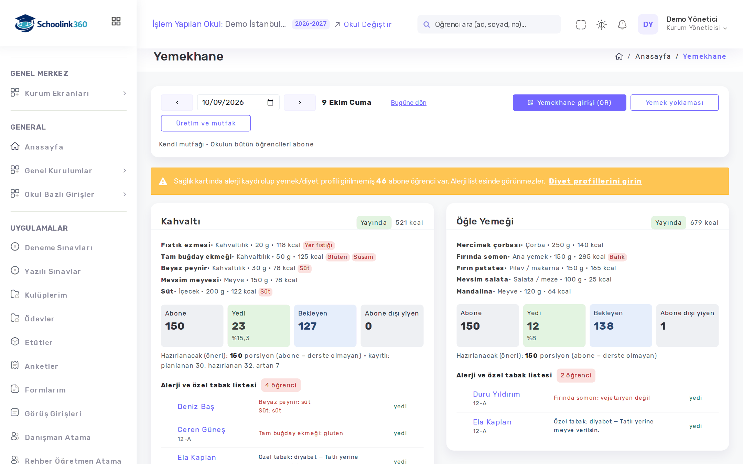Image resolution: width=743 pixels, height=464 pixels.
Task: Open notifications bell
Action: click(622, 24)
